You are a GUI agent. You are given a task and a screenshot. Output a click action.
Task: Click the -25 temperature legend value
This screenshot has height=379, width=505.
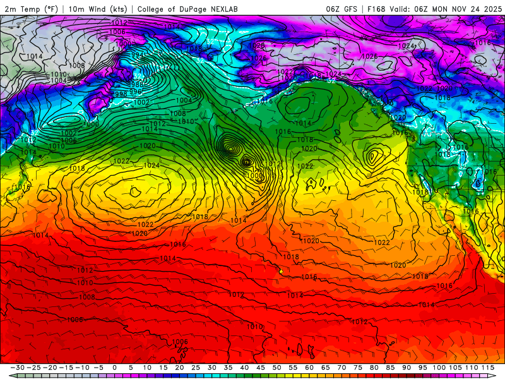click(33, 368)
